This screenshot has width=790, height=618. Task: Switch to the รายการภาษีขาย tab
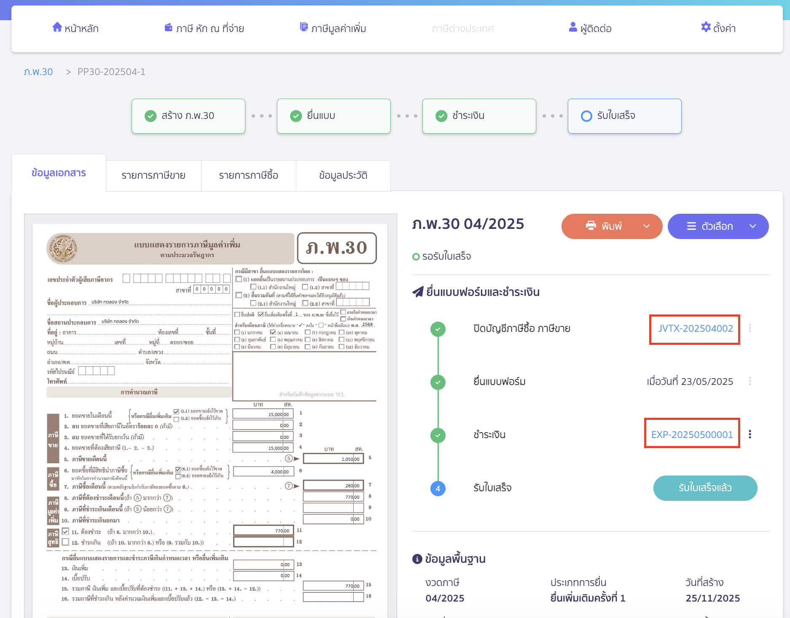coord(153,175)
